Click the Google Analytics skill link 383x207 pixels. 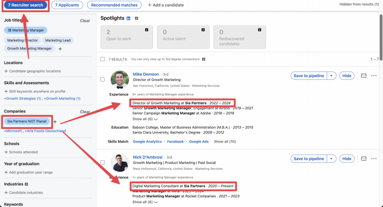[x=147, y=141]
